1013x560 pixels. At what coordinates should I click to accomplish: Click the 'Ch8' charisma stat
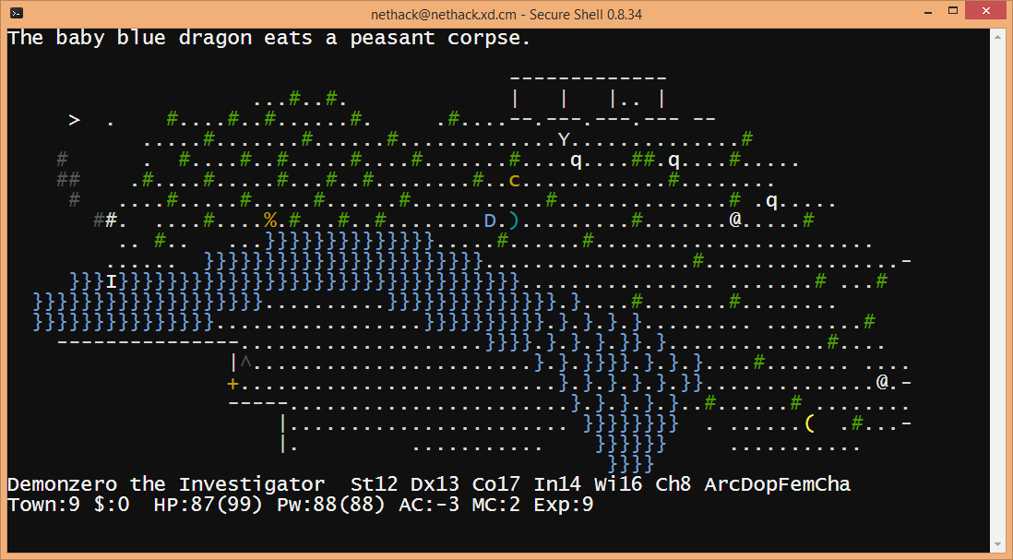[x=673, y=484]
